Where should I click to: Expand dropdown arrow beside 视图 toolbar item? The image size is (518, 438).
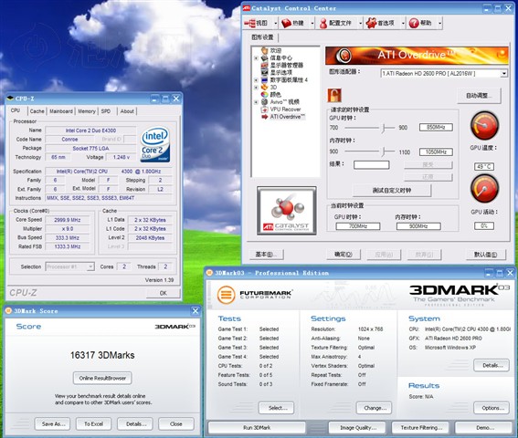[x=276, y=23]
